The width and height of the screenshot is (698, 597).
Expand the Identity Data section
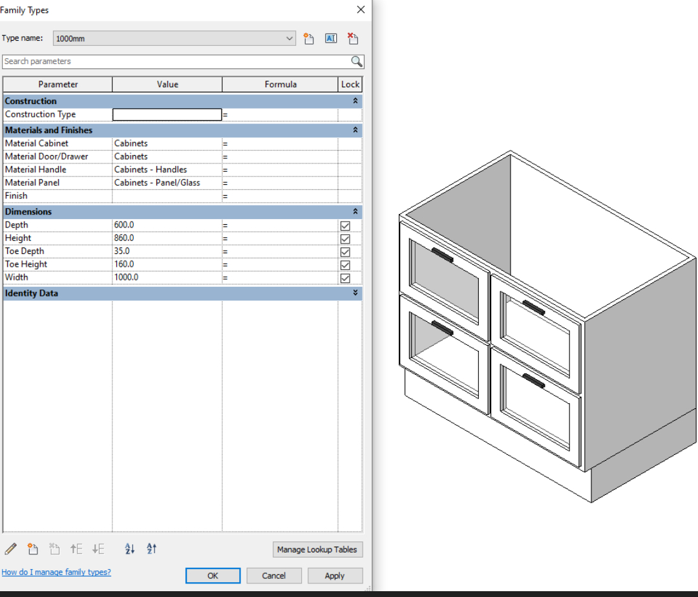pos(355,293)
